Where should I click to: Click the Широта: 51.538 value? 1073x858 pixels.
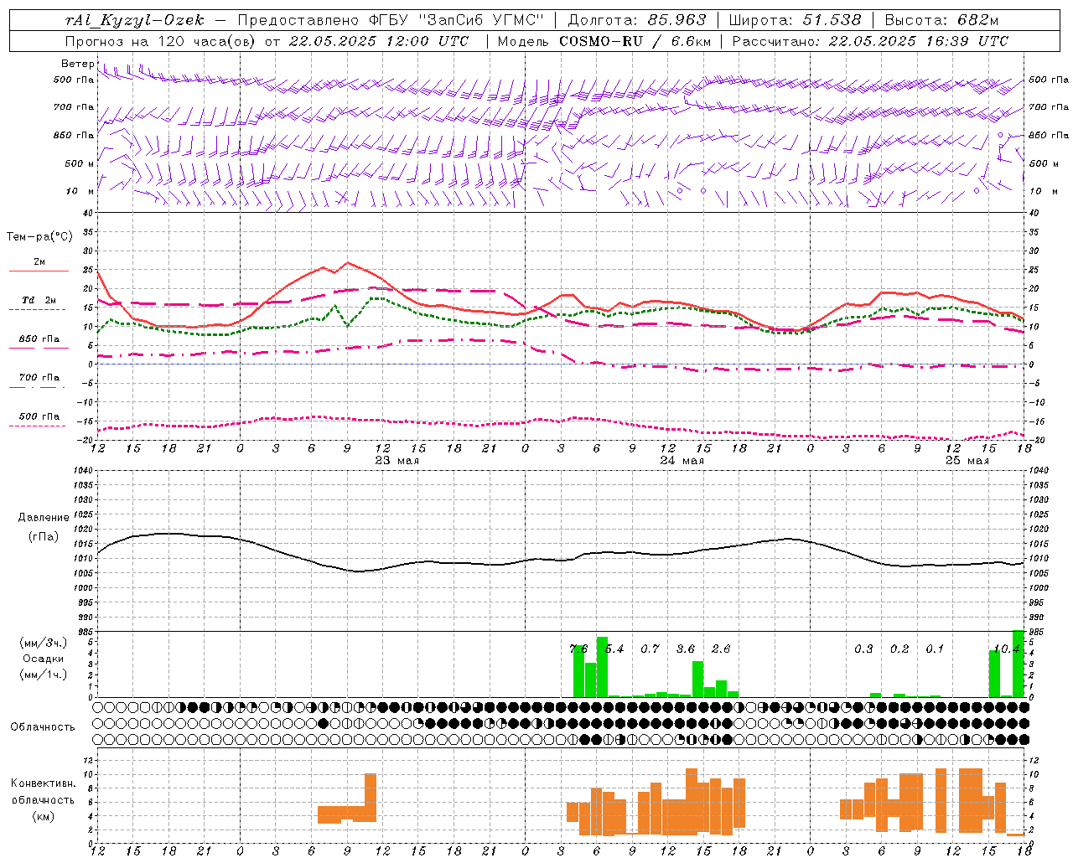(x=796, y=20)
